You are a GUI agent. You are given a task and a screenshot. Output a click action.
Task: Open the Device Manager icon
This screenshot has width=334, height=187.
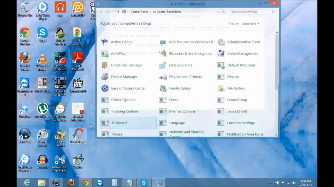click(105, 77)
